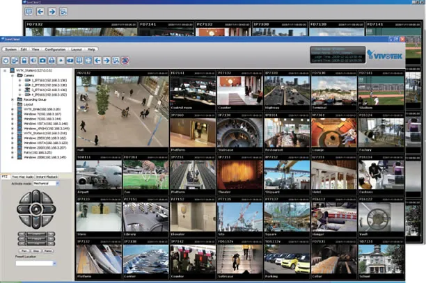Viewport: 426px width, 283px height.
Task: Select the Highway camera view
Action: click(x=287, y=90)
